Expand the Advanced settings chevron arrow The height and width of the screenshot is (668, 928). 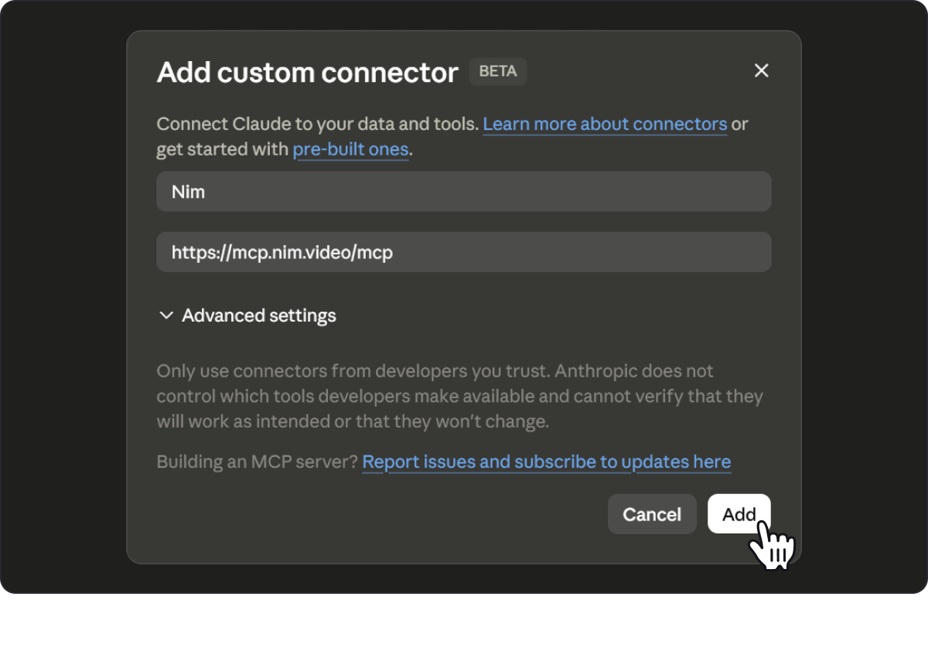pyautogui.click(x=165, y=315)
